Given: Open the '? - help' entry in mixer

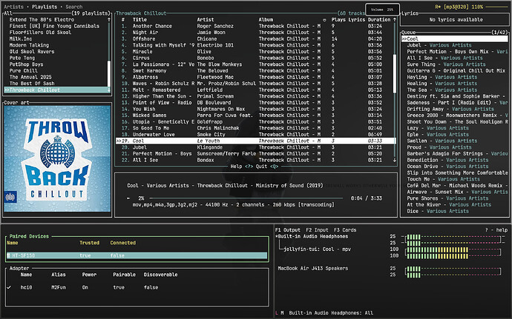Looking at the screenshot, I should click(x=496, y=229).
